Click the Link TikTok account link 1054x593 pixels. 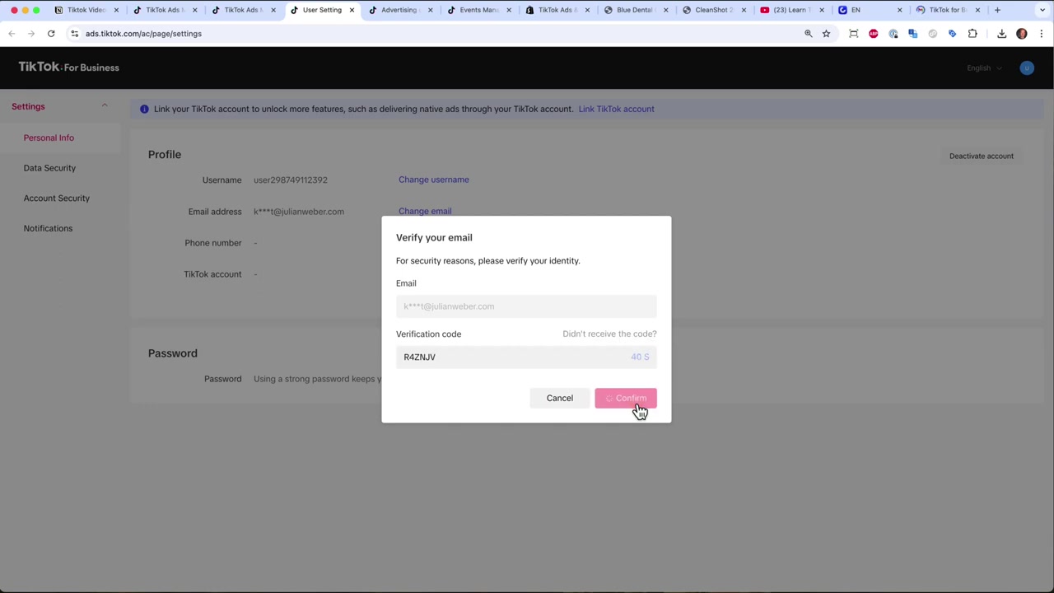tap(617, 109)
